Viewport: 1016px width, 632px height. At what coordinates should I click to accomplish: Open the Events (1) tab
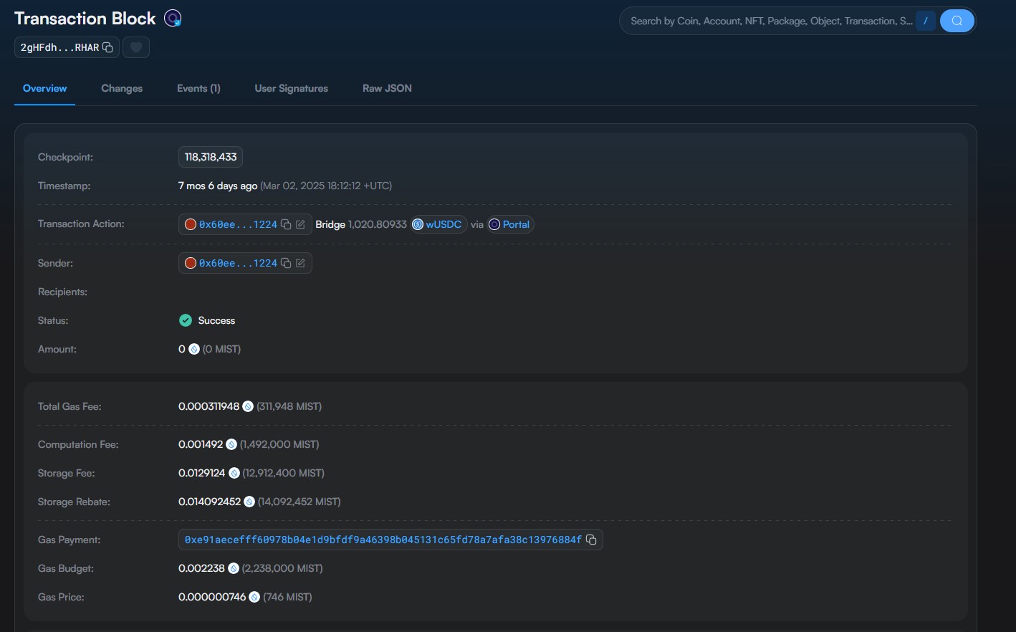pyautogui.click(x=198, y=88)
